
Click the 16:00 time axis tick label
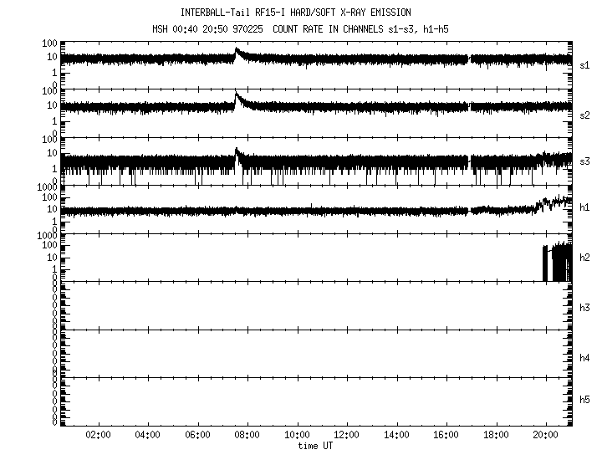point(446,436)
